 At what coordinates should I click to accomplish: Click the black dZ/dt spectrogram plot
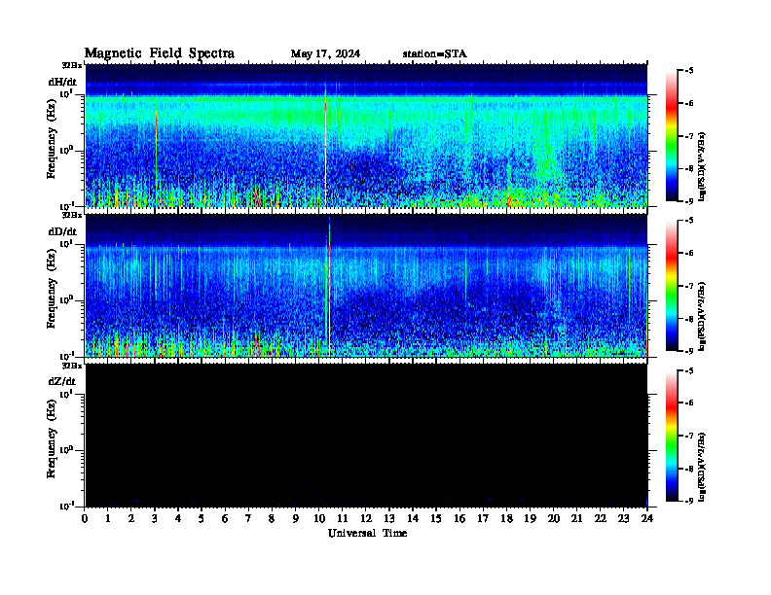point(366,436)
